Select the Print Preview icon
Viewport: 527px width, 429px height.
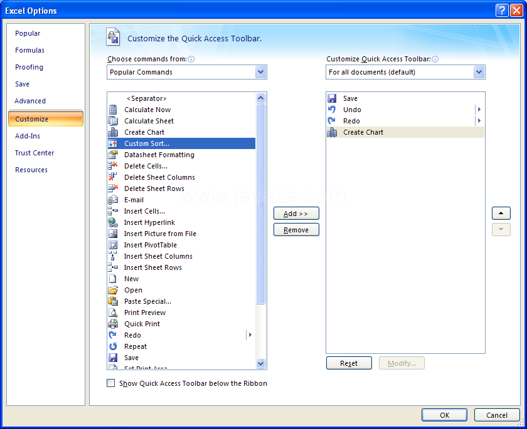tap(113, 313)
